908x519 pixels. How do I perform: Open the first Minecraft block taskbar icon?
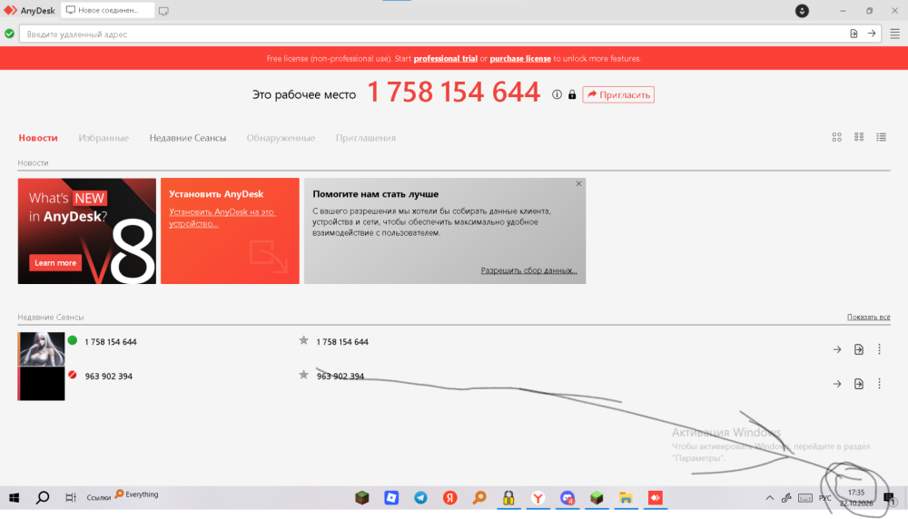tap(362, 497)
